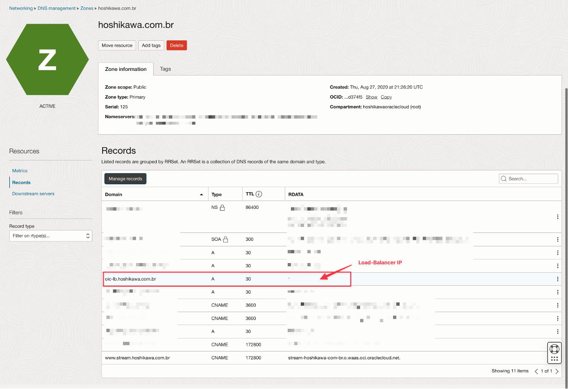The height and width of the screenshot is (389, 568).
Task: Toggle the Domain column sort order
Action: coord(201,194)
